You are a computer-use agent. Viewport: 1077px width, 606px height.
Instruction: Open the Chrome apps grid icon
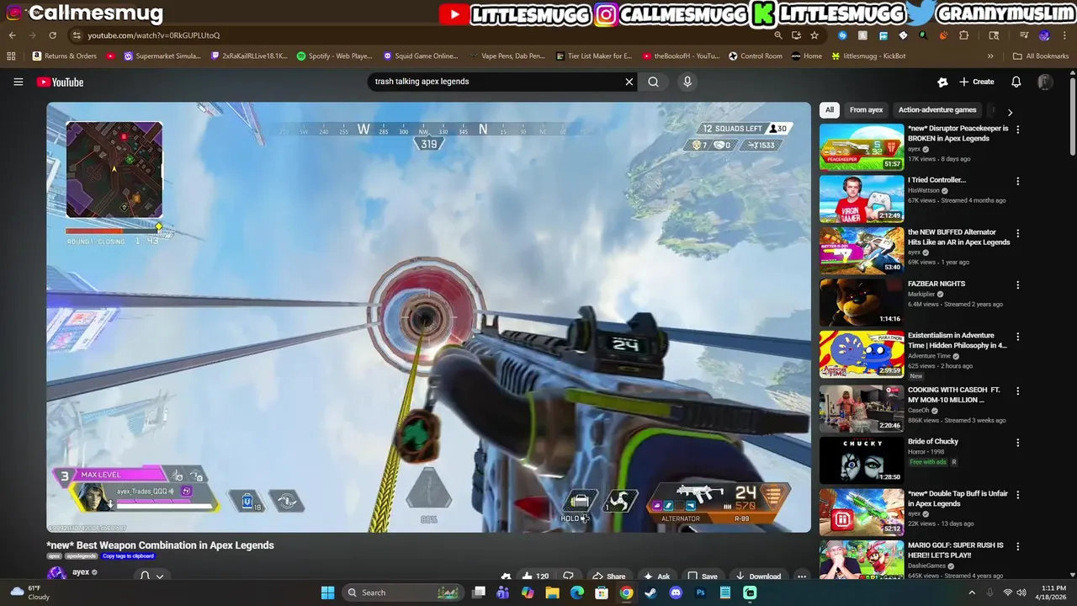[x=11, y=56]
